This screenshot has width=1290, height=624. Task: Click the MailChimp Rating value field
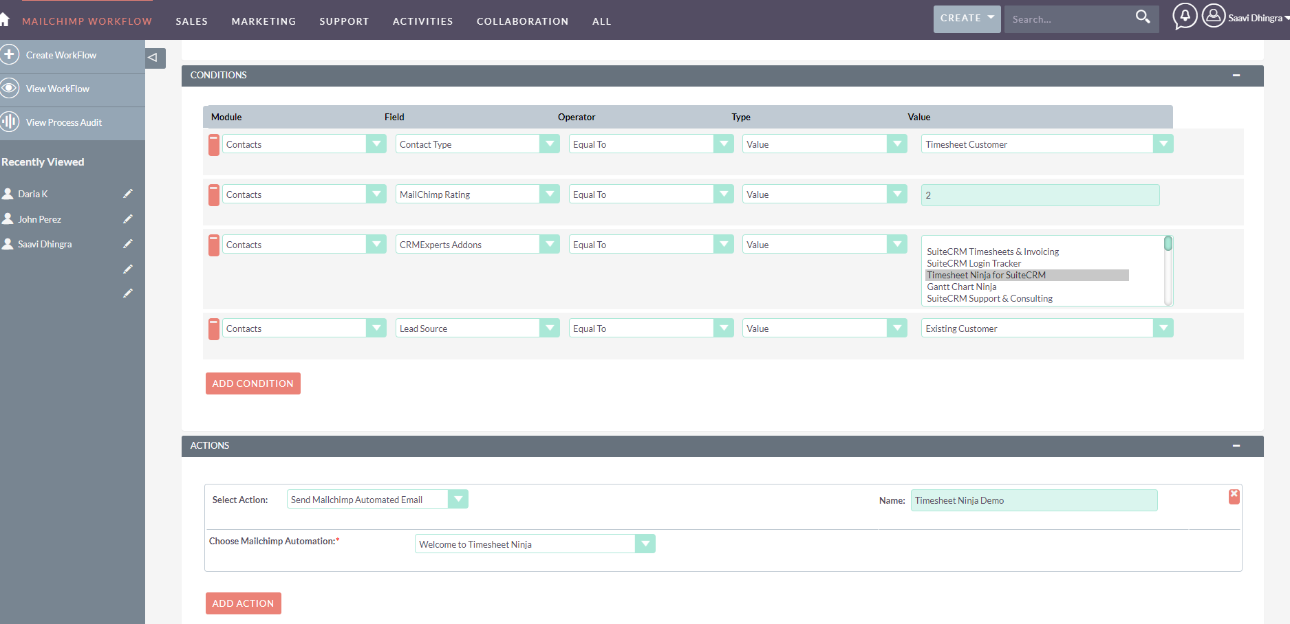1040,195
